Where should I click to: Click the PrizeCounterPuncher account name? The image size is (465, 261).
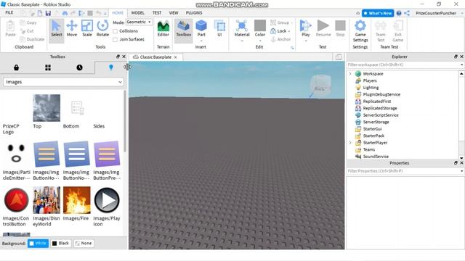click(x=436, y=13)
